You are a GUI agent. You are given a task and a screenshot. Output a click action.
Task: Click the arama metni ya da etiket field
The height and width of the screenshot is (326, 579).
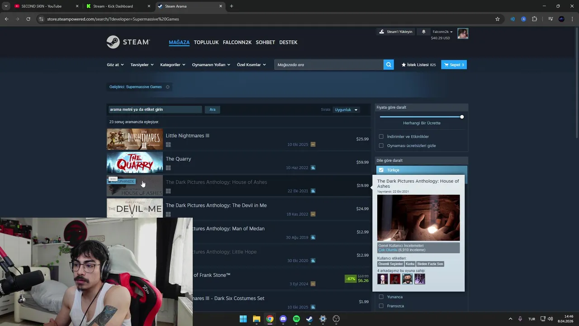click(155, 110)
